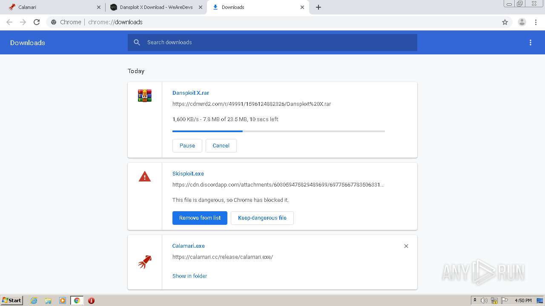This screenshot has height=306, width=545.
Task: Click the network status tray icon
Action: [x=494, y=300]
